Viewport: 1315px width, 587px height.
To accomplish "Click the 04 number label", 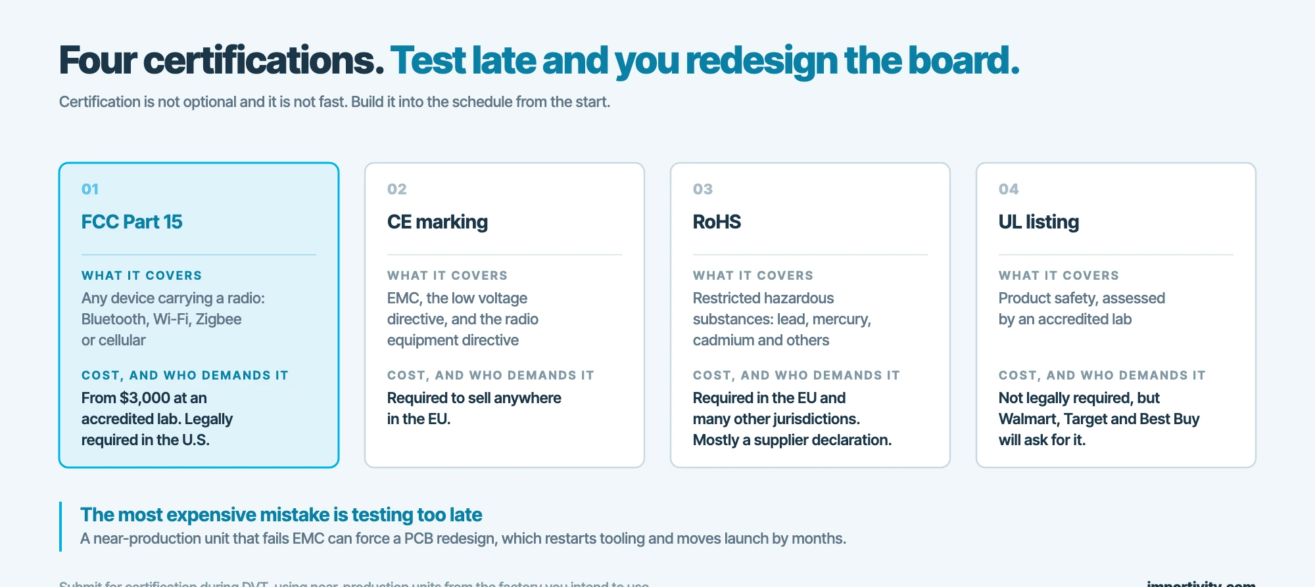I will 1009,189.
